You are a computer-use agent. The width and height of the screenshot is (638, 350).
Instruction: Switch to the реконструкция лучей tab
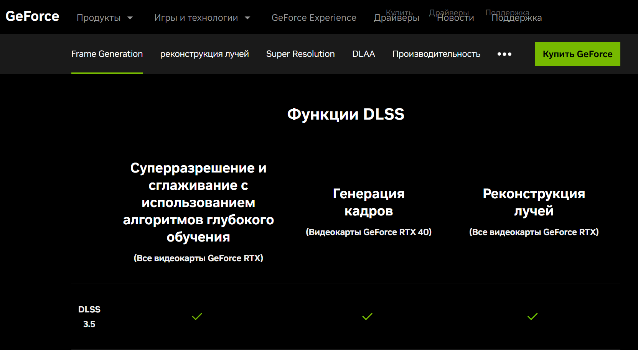tap(204, 54)
